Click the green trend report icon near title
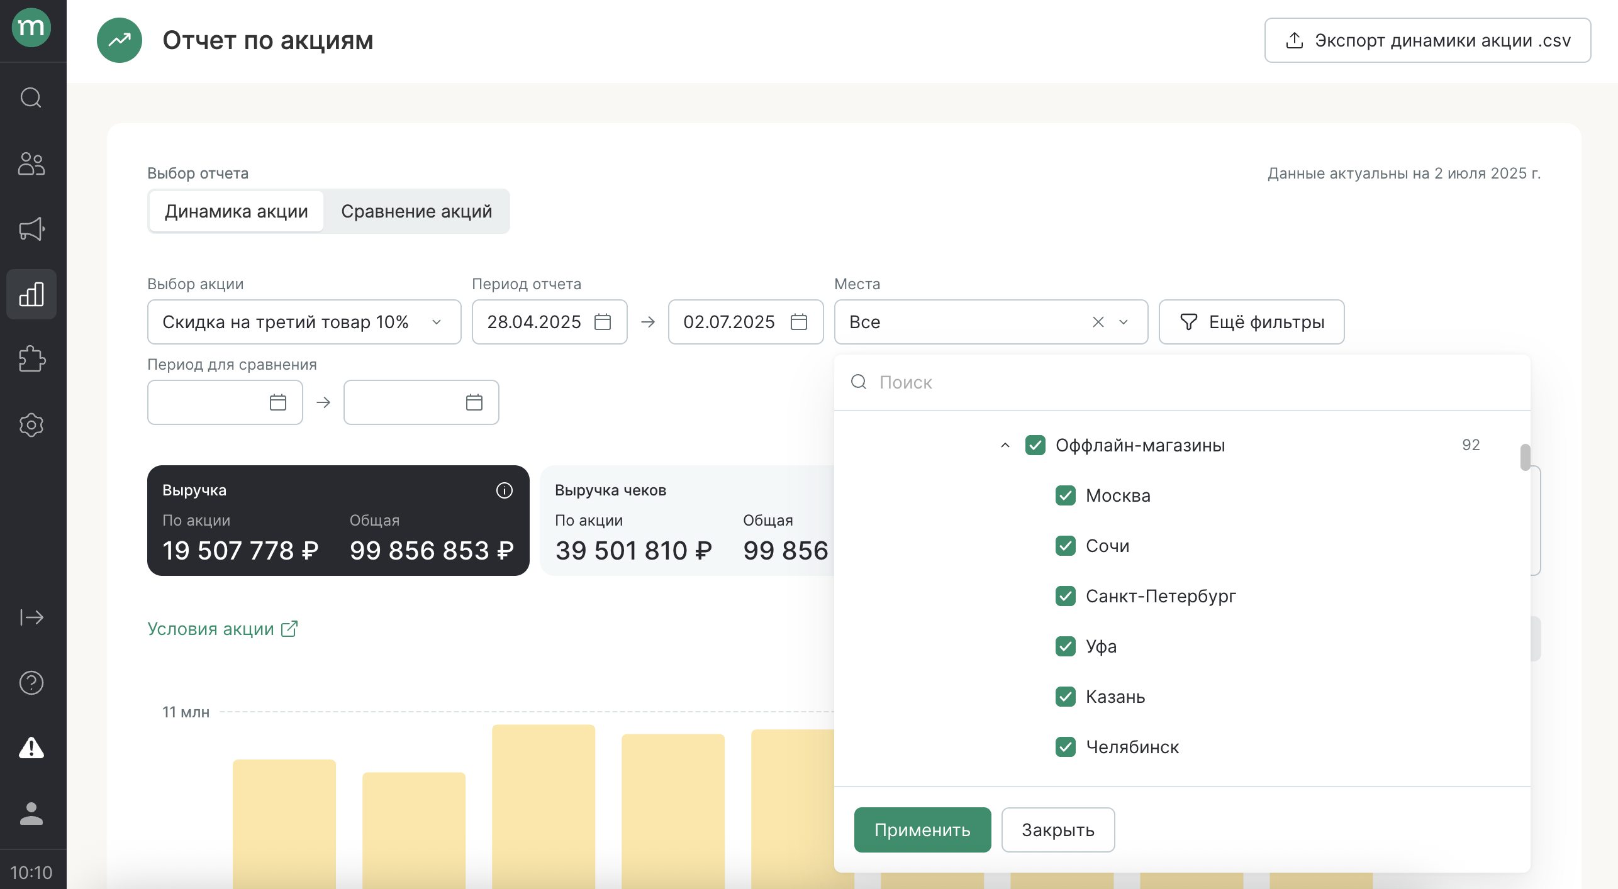Screen dimensions: 1618x889 120,40
